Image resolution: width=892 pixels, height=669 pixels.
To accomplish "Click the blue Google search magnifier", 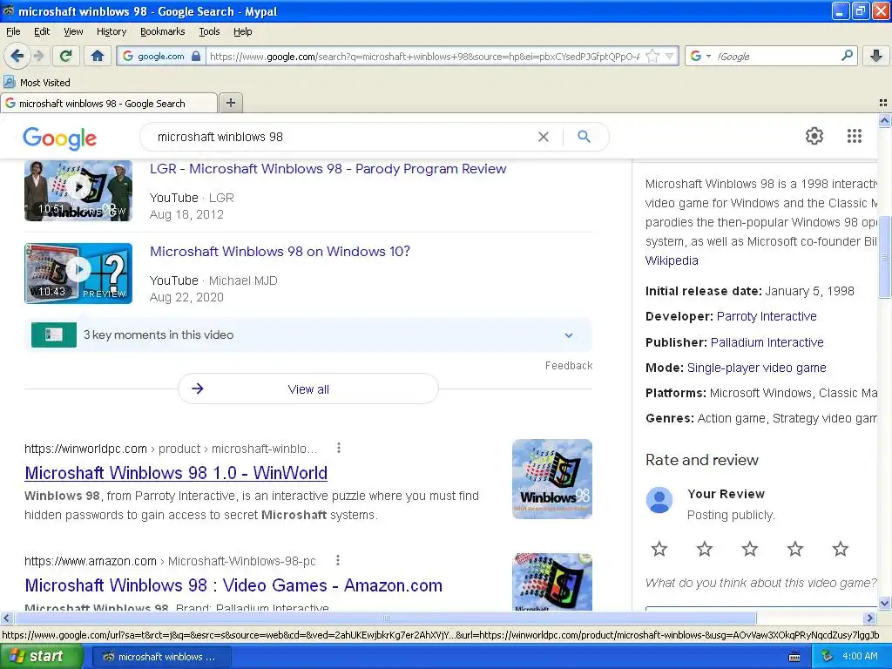I will [x=584, y=137].
